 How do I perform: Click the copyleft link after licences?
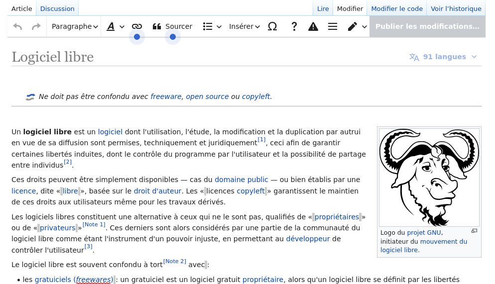pyautogui.click(x=250, y=191)
